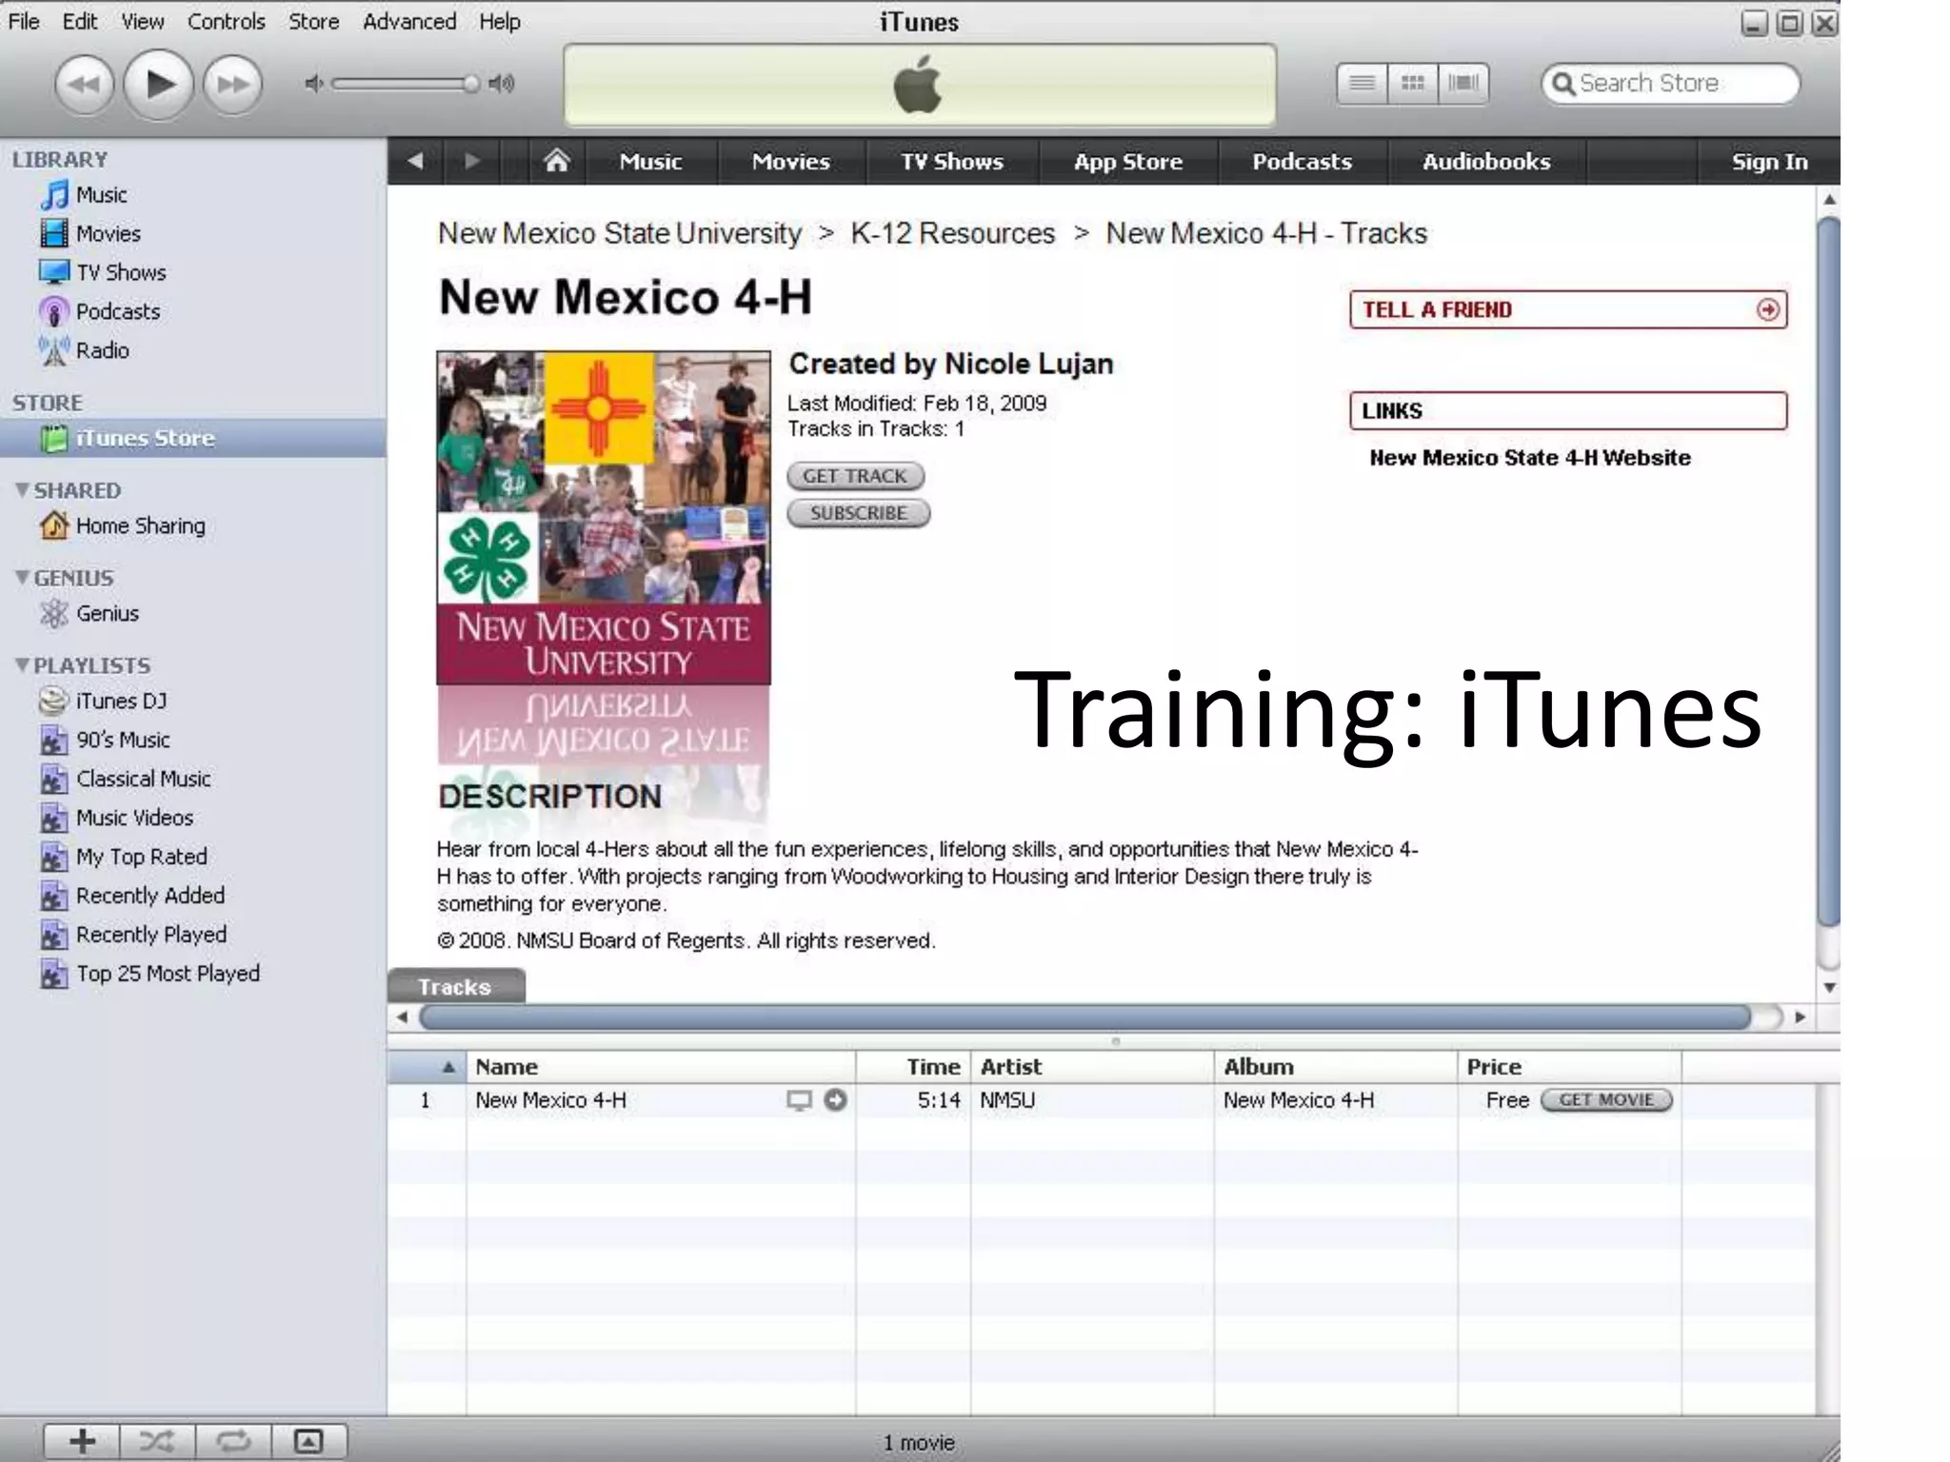Toggle the artwork viewer button
This screenshot has width=1950, height=1462.
point(308,1441)
